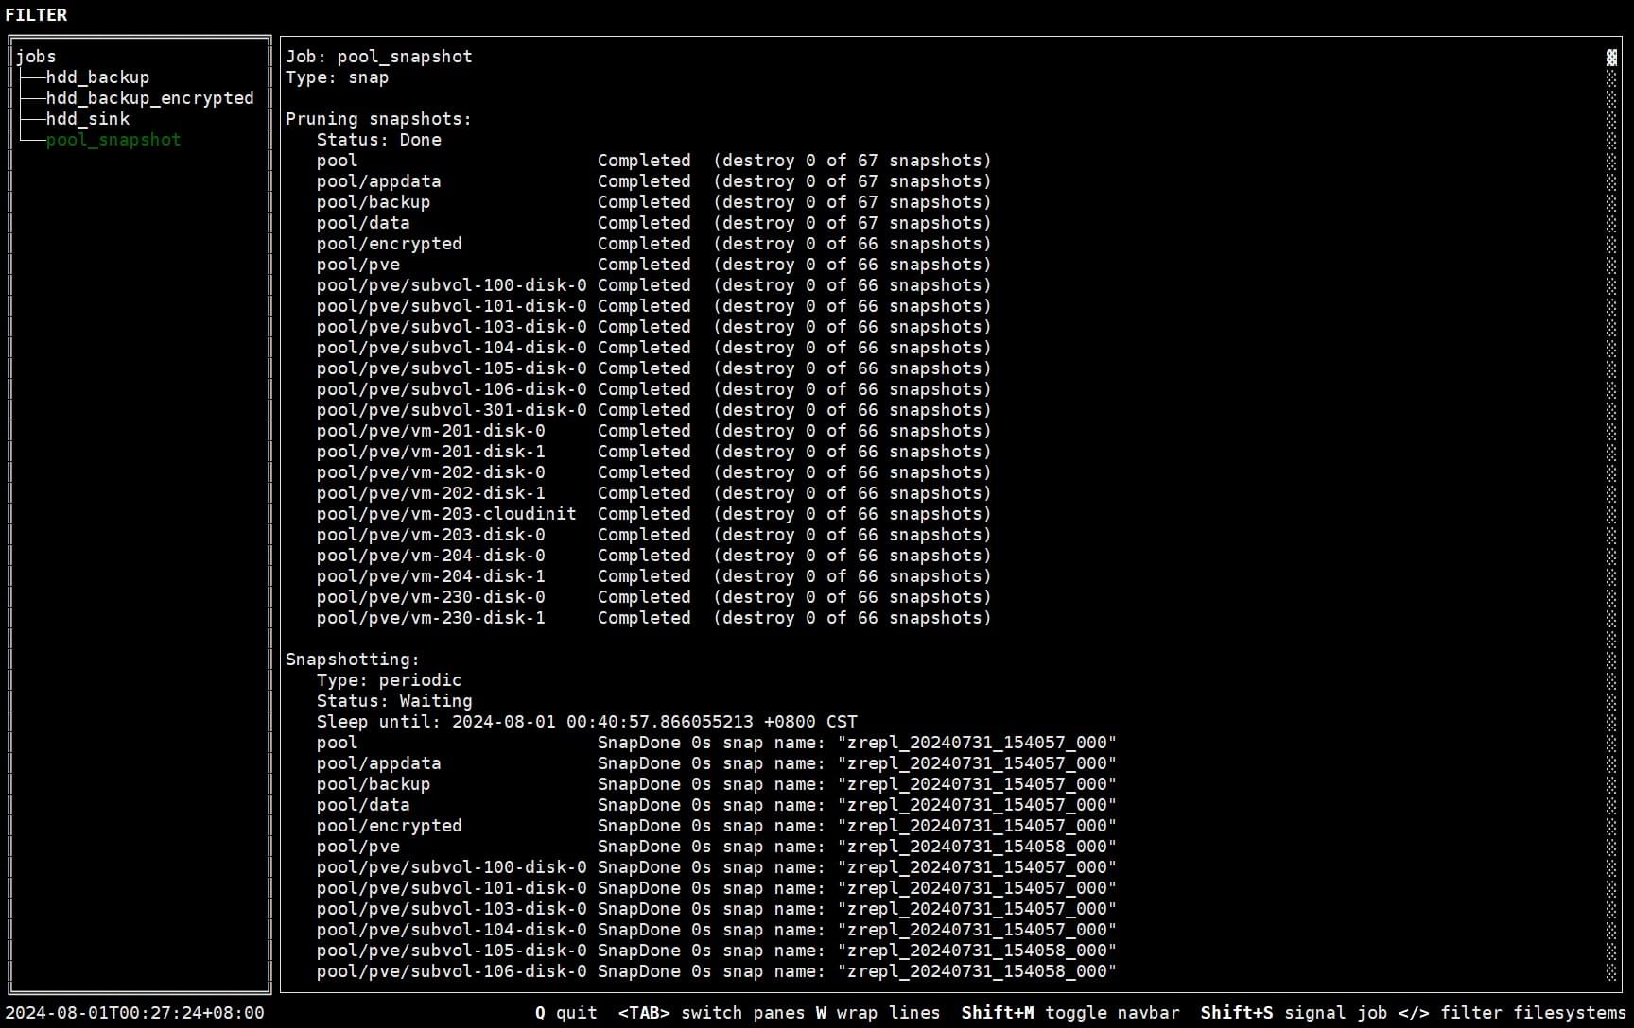Viewport: 1634px width, 1028px height.
Task: Select pool/data SnapDone entry
Action: (363, 804)
